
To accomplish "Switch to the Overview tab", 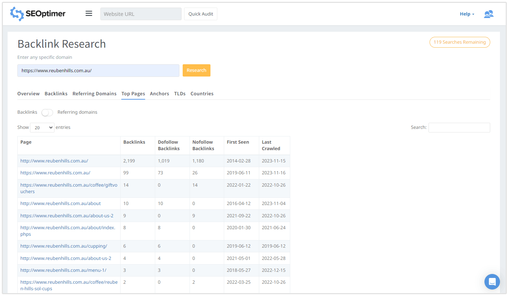I will (x=29, y=94).
